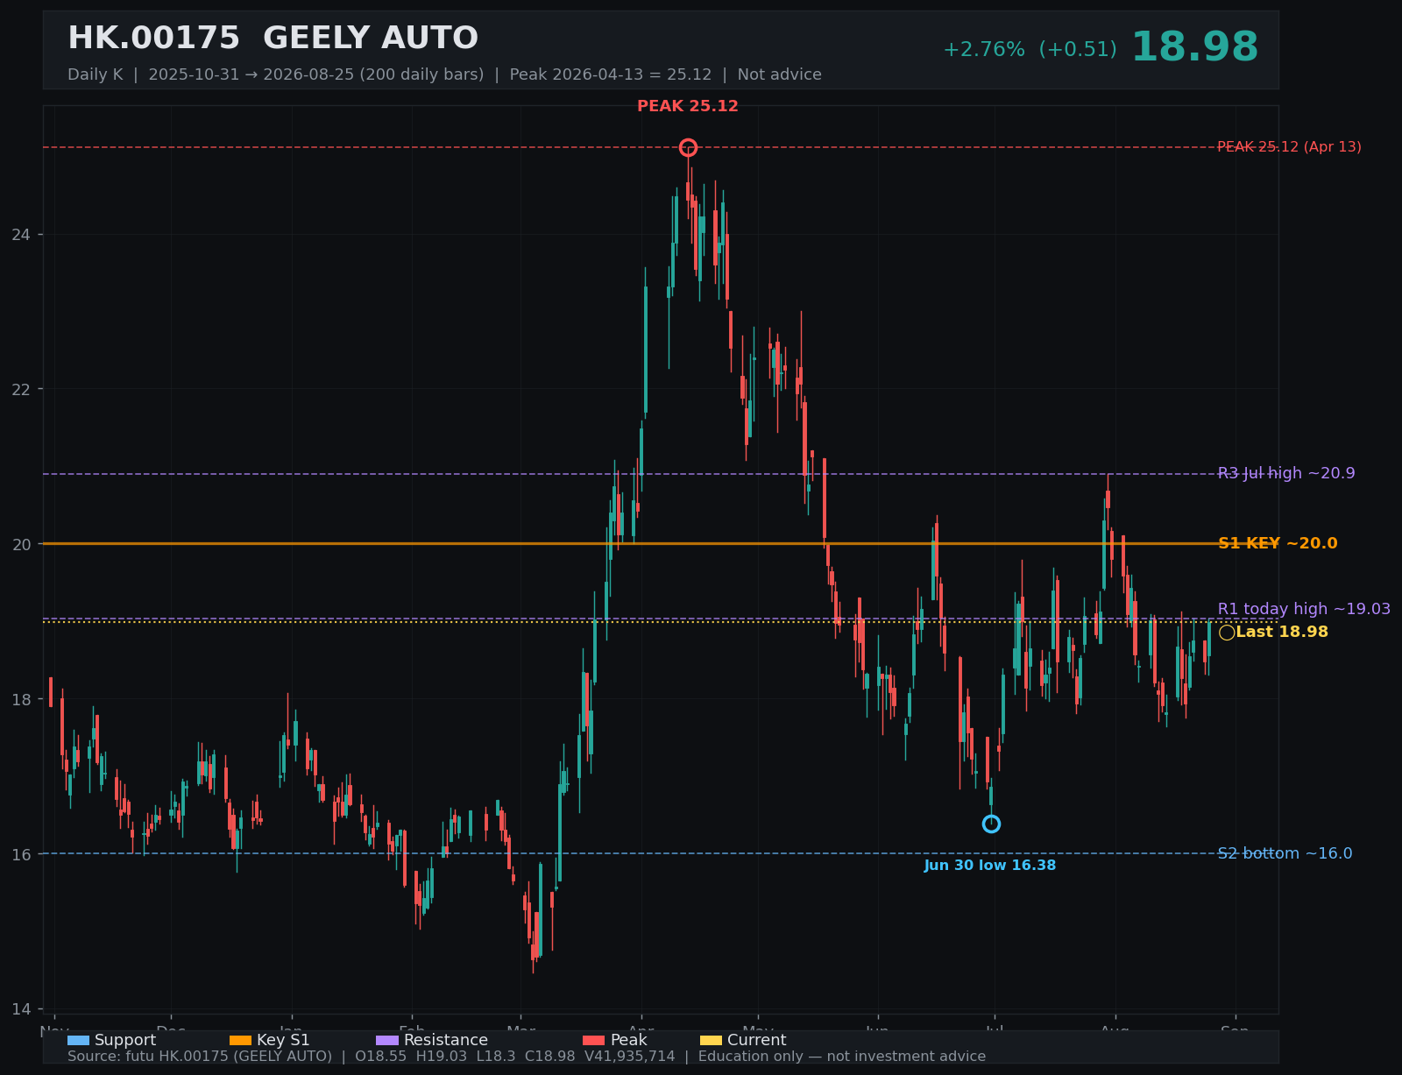Click the PEAK 25.12 label above the peak marker
Viewport: 1402px width, 1075px height.
coord(688,107)
